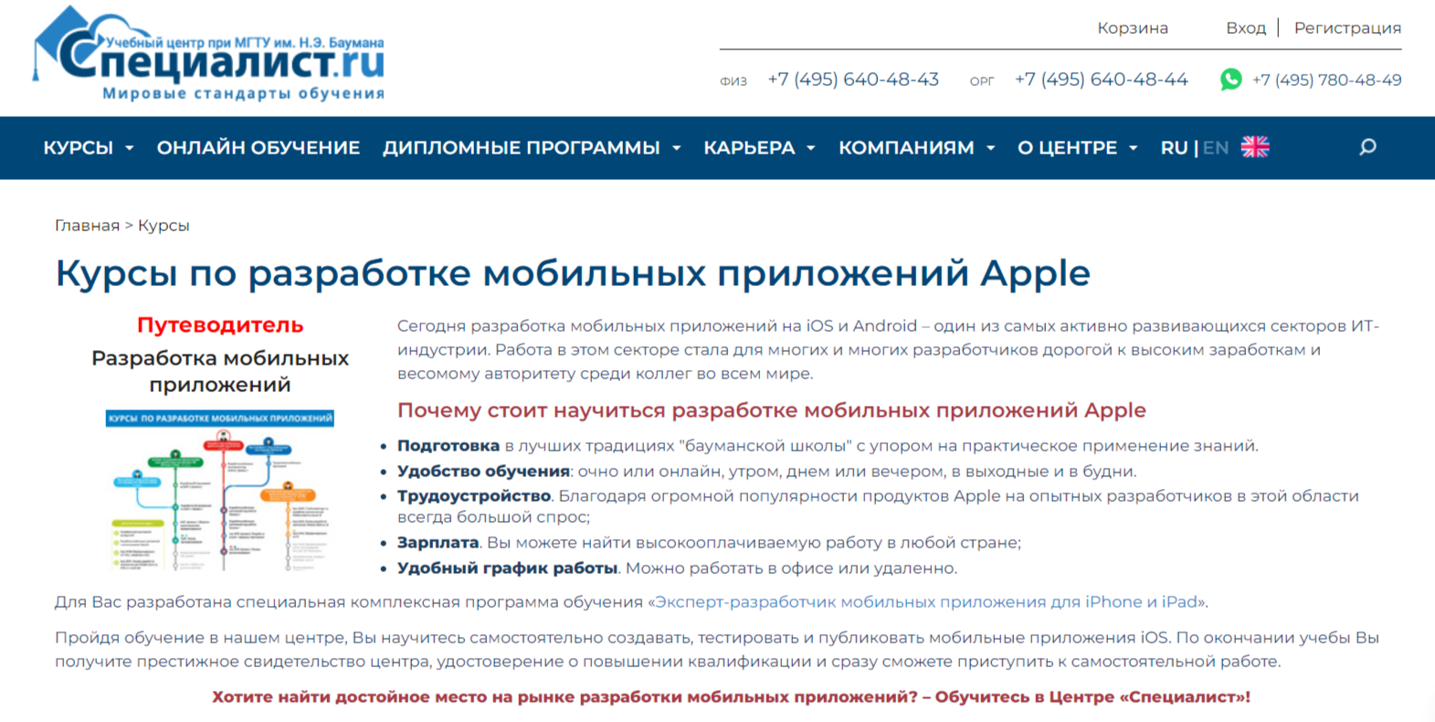Click the Специалист.ru logo
The width and height of the screenshot is (1435, 722).
[210, 53]
